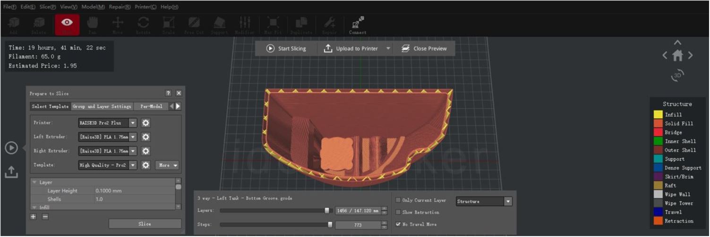
Task: Open the View menu
Action: [x=69, y=7]
